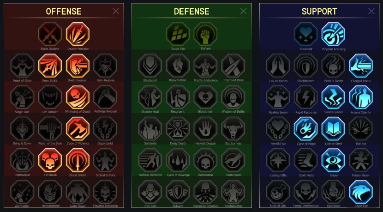Screen dimensions: 383x212
Task: Select the Warmaster mastery icon
Action: point(22,192)
